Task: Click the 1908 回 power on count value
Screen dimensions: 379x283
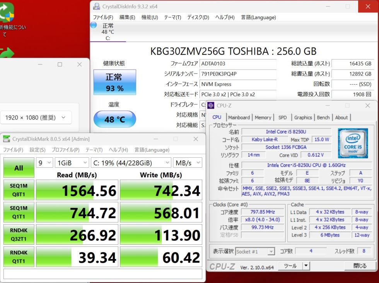Action: point(353,94)
